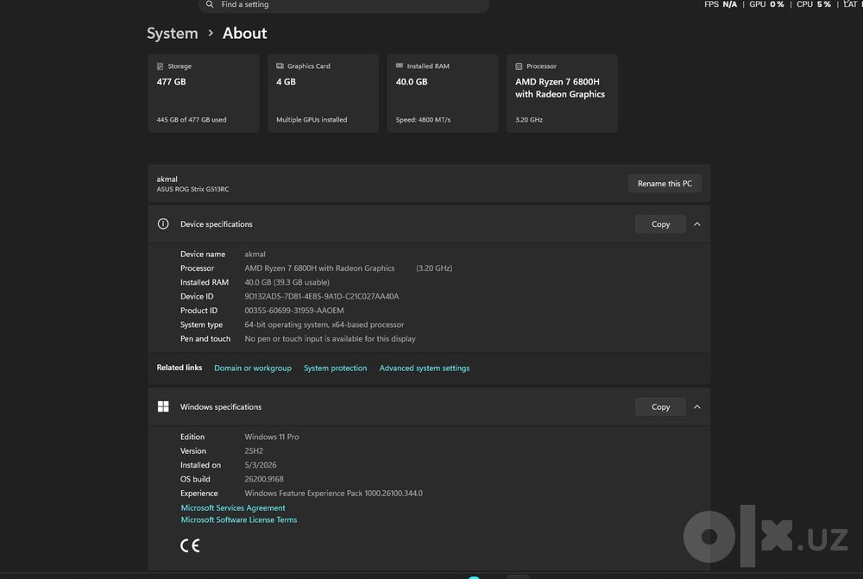Click the Device specifications info icon
The height and width of the screenshot is (579, 863).
pyautogui.click(x=163, y=224)
